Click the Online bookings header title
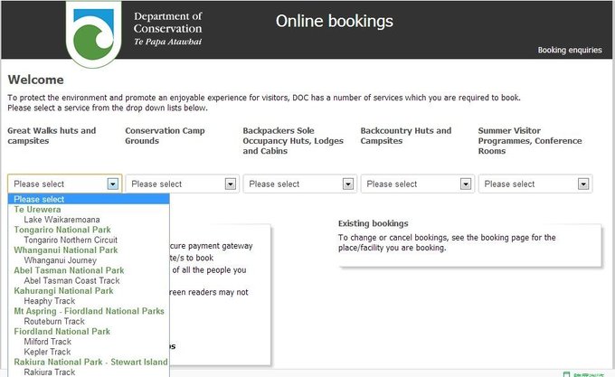Viewport: 615px width, 377px height. point(334,22)
